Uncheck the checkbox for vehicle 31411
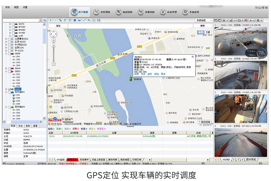The height and width of the screenshot is (181, 271). pyautogui.click(x=10, y=89)
